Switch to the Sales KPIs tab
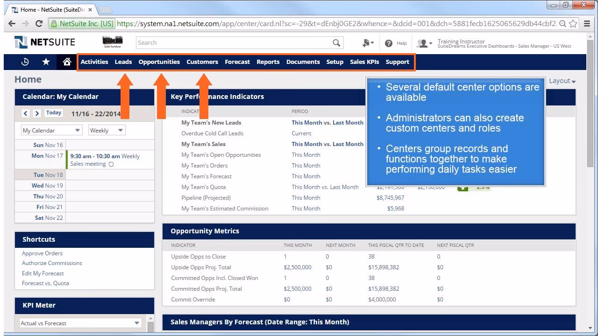This screenshot has width=598, height=336. [x=364, y=62]
